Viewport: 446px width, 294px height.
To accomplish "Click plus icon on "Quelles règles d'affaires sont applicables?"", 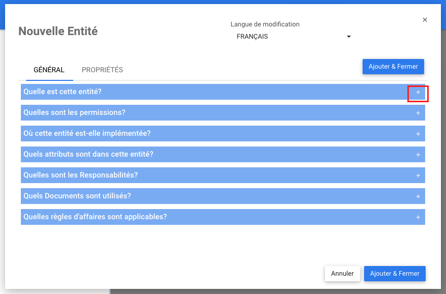I will [418, 217].
